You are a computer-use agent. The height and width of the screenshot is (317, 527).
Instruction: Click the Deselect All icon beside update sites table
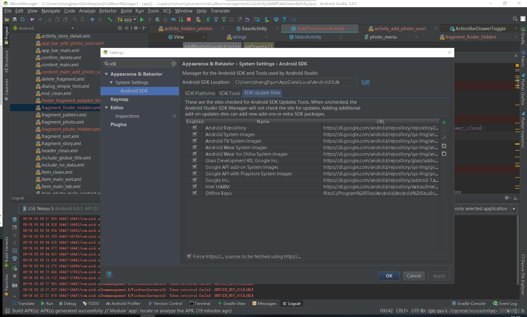(444, 154)
